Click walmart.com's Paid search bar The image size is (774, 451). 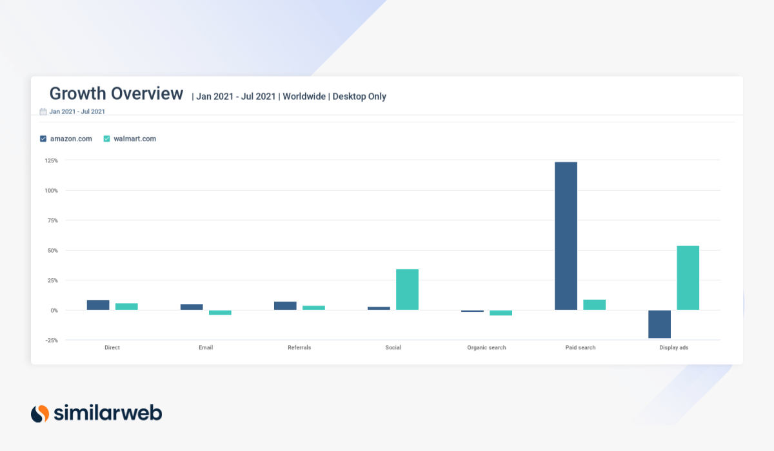click(x=594, y=305)
